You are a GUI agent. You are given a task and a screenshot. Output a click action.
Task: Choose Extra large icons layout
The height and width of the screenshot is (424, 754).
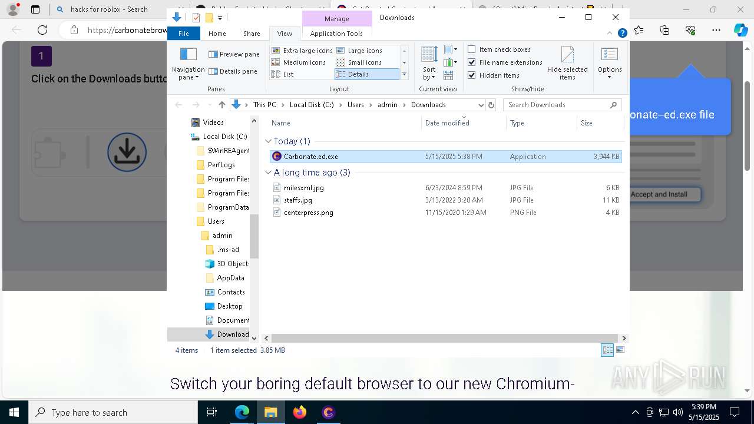pos(302,51)
